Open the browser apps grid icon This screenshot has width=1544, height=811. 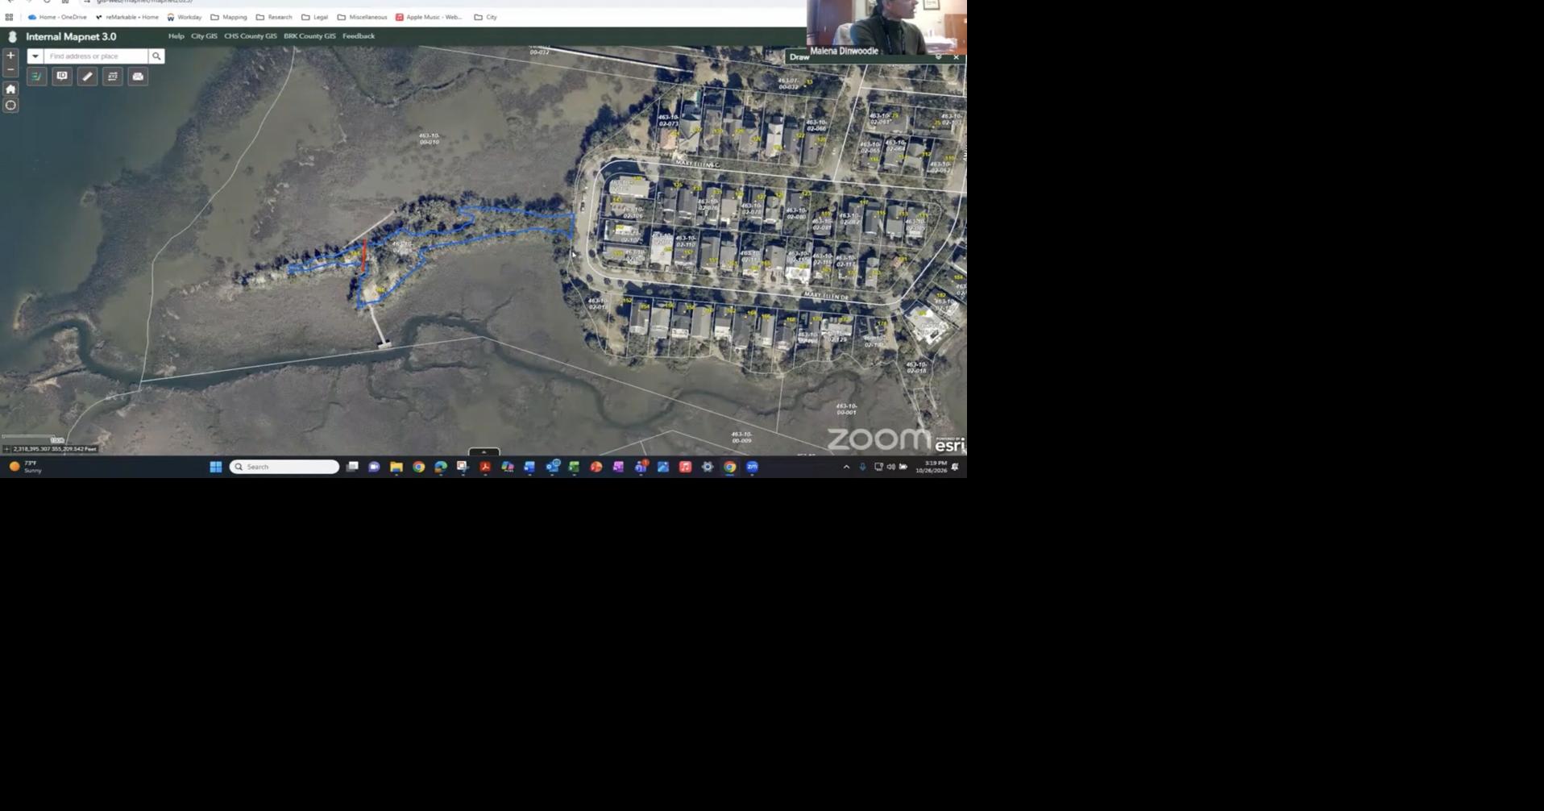pos(10,17)
